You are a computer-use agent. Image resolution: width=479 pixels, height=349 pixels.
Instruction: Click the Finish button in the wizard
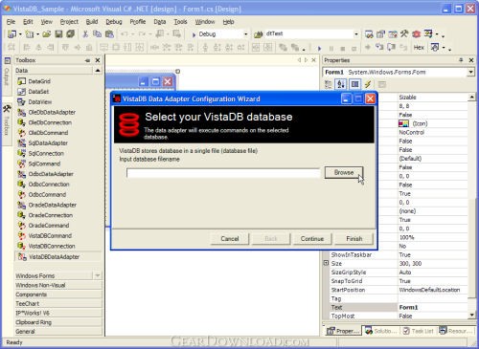click(354, 238)
